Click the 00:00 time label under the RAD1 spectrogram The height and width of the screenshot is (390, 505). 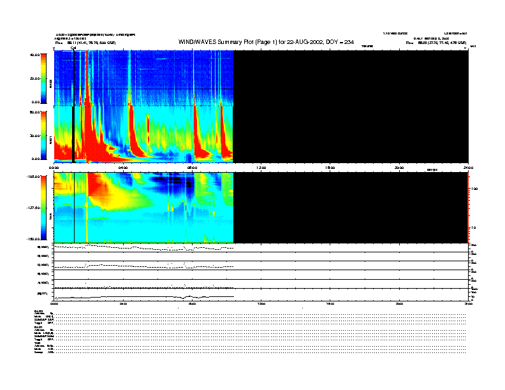pyautogui.click(x=54, y=168)
